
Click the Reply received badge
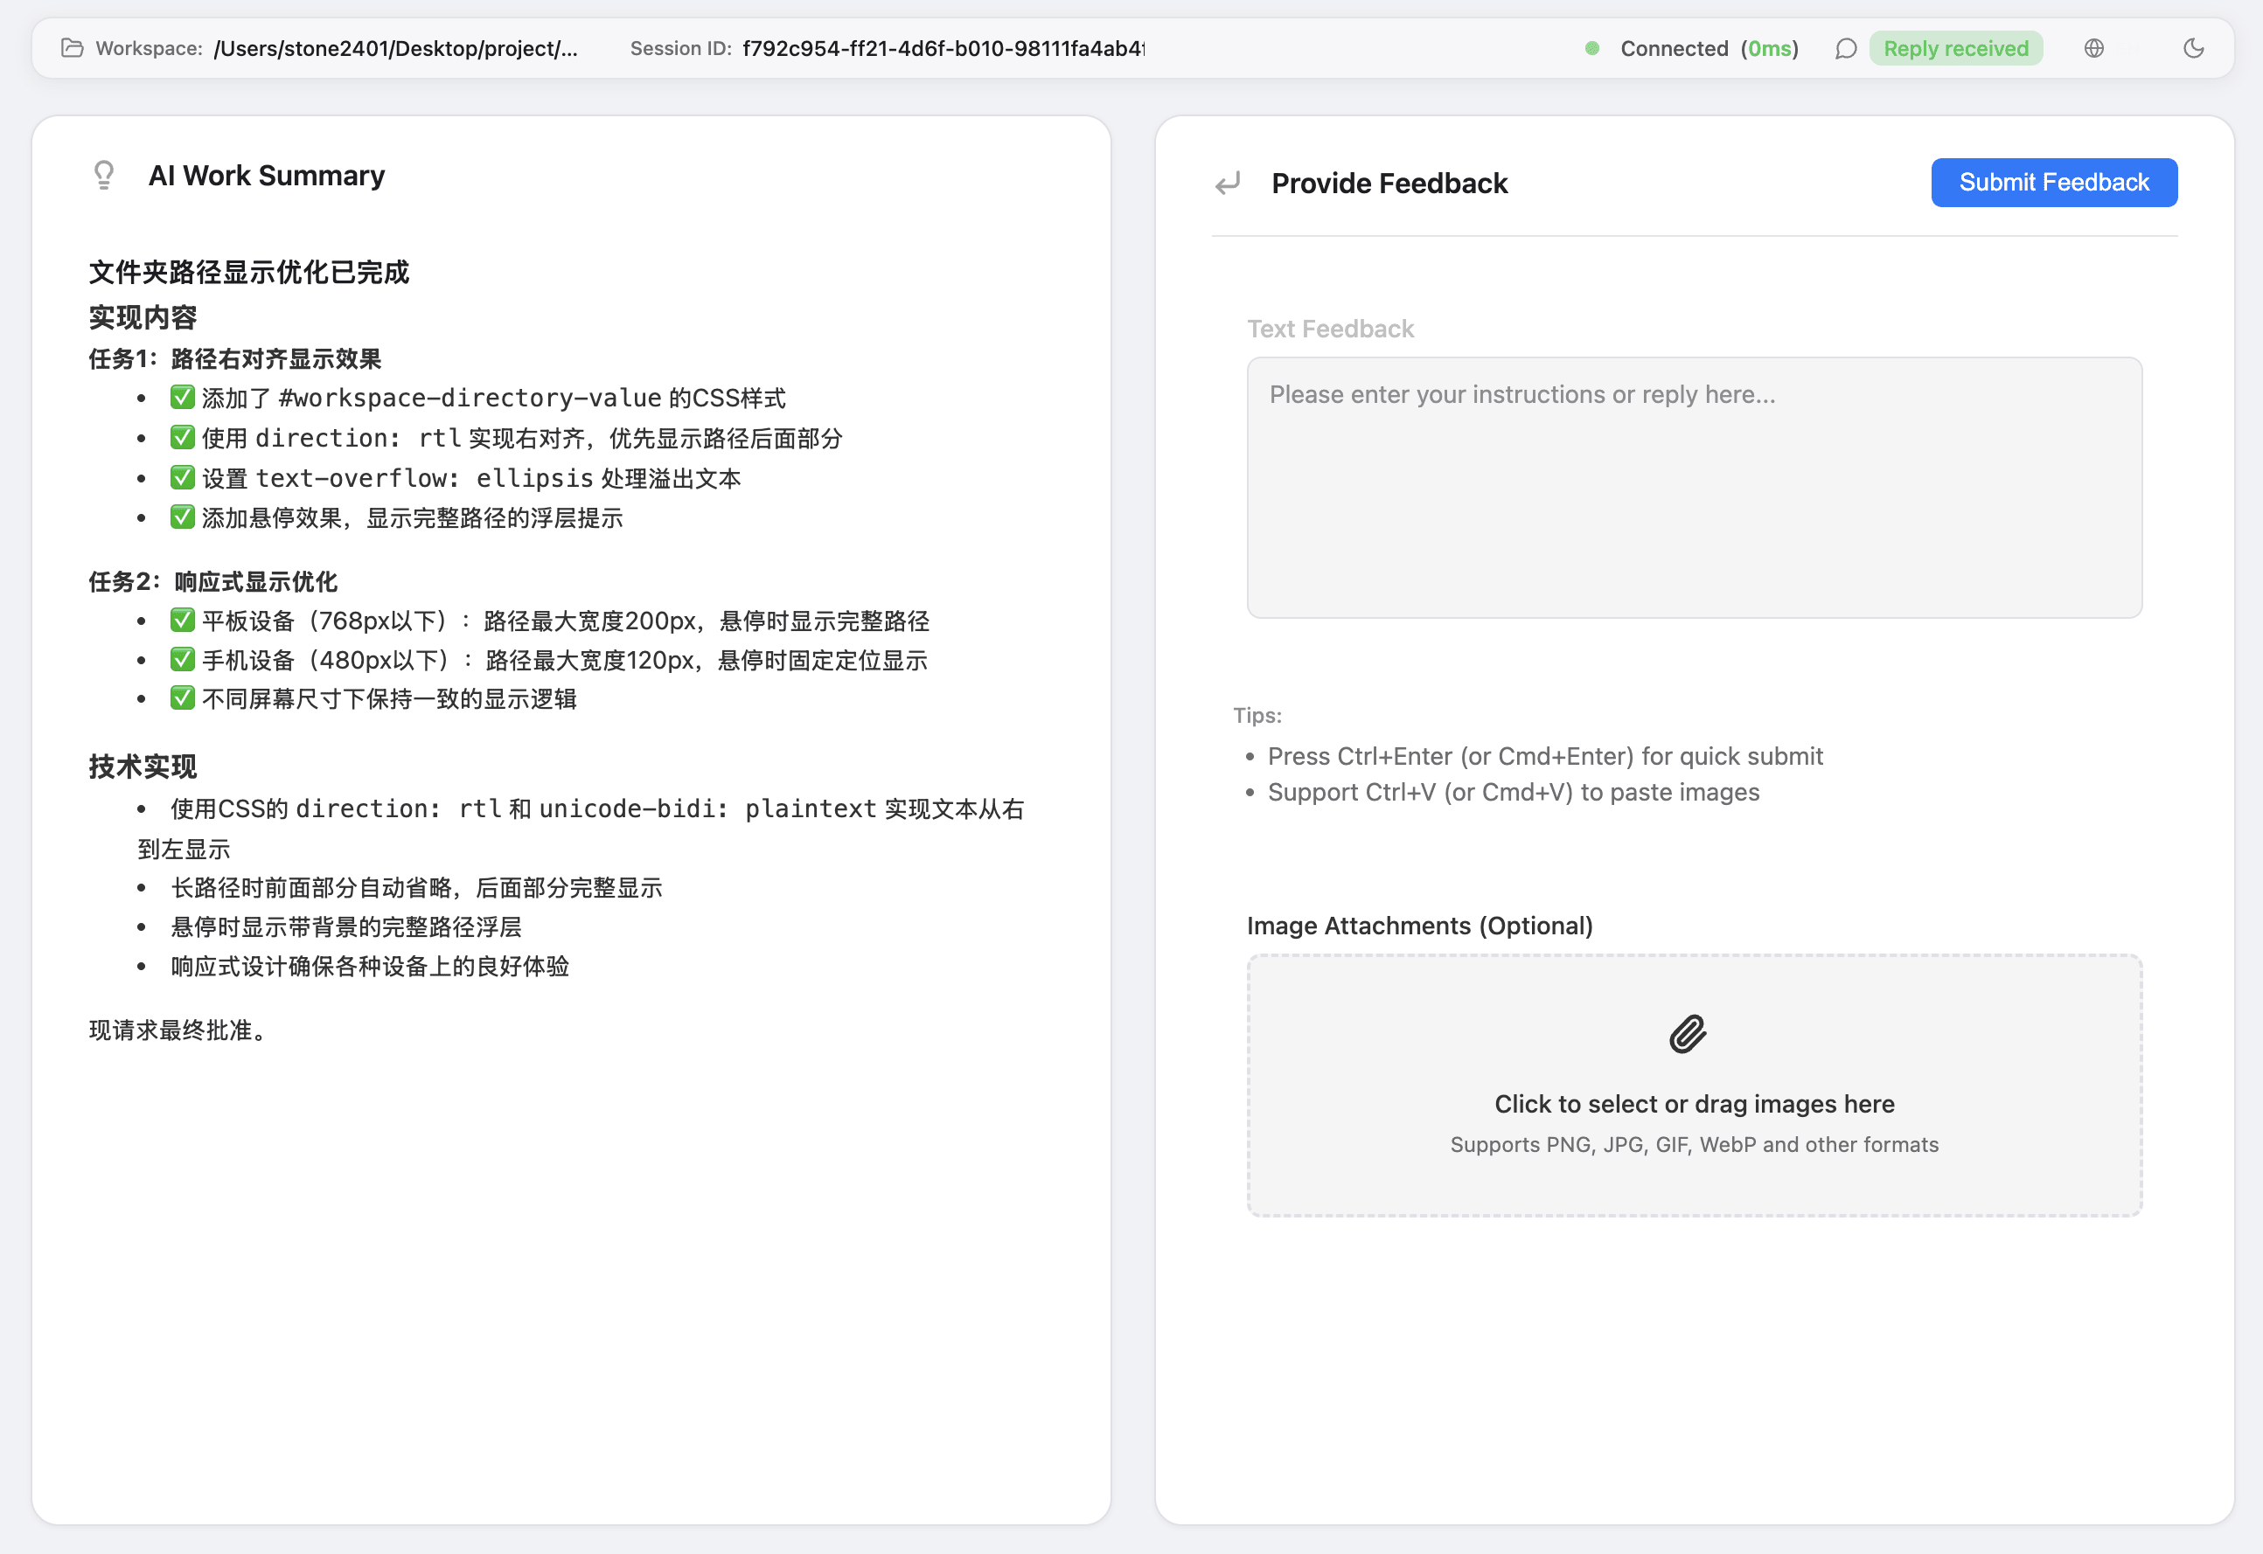(x=1955, y=49)
